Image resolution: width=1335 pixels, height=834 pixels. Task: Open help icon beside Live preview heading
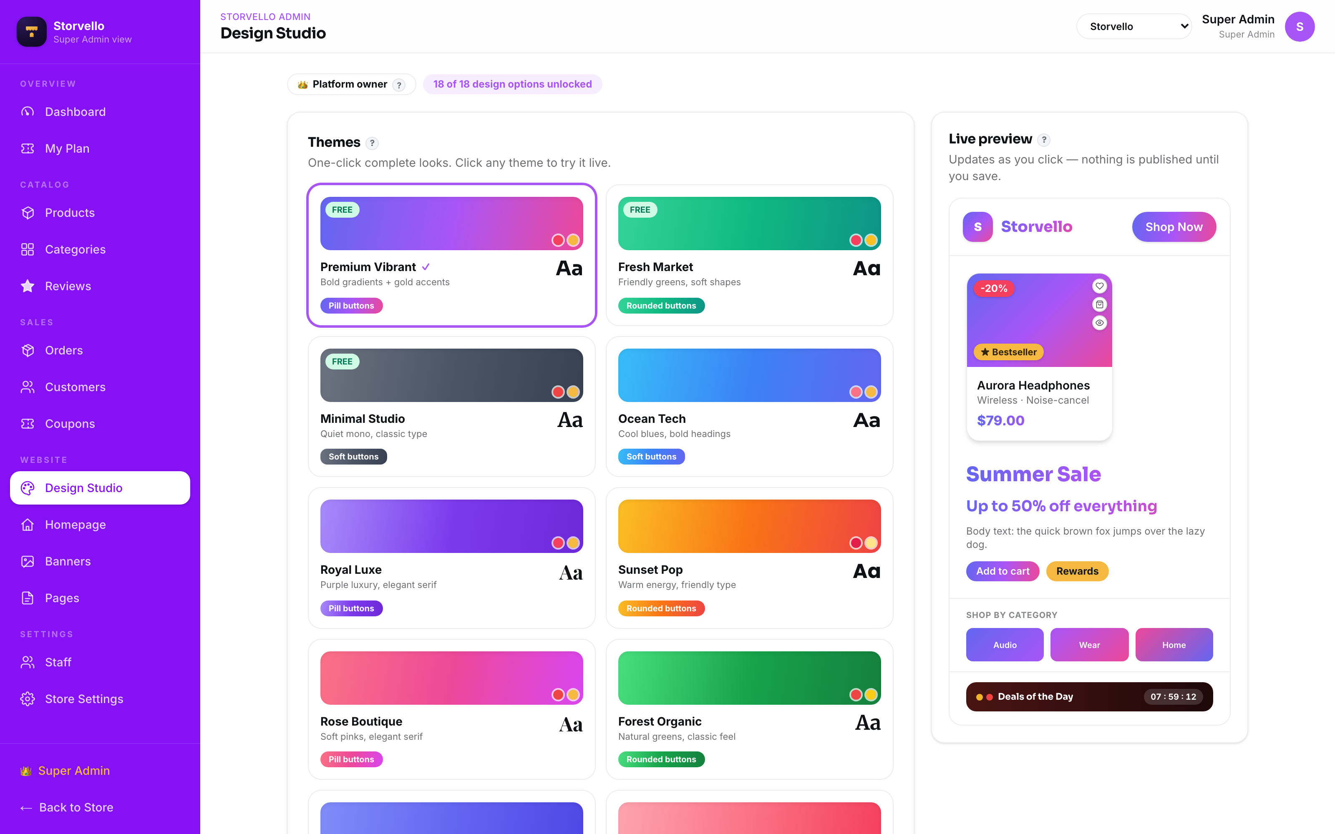pos(1044,140)
